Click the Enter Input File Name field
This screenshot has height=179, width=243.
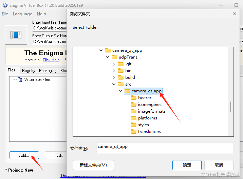(50, 28)
